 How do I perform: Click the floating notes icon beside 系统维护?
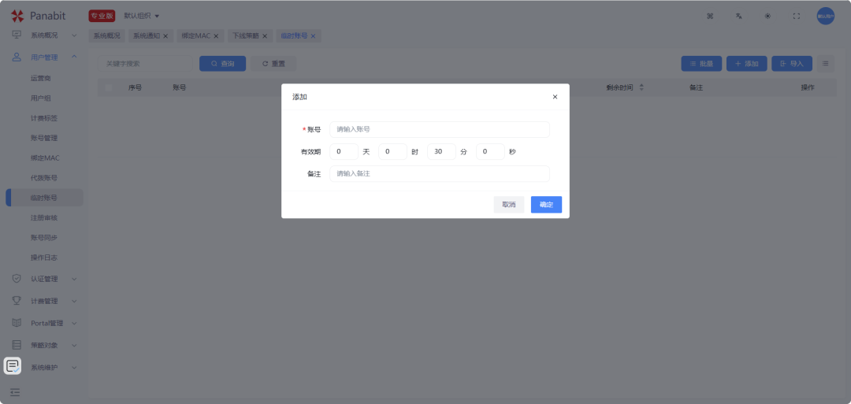pos(13,365)
